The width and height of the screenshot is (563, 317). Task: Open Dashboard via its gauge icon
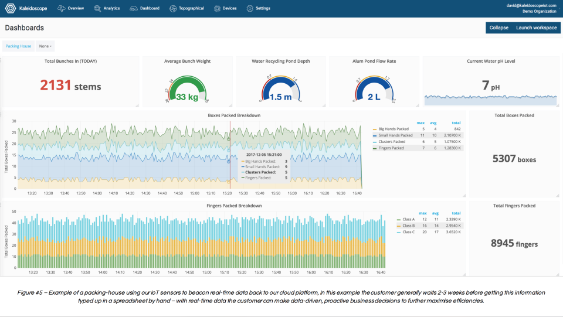(134, 8)
